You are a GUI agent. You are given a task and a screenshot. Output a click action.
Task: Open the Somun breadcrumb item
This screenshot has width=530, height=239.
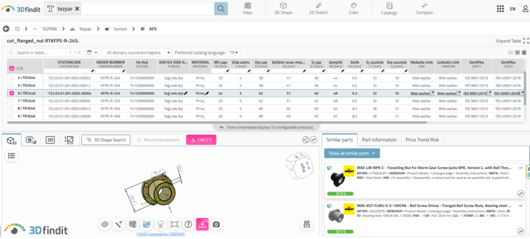coord(120,29)
